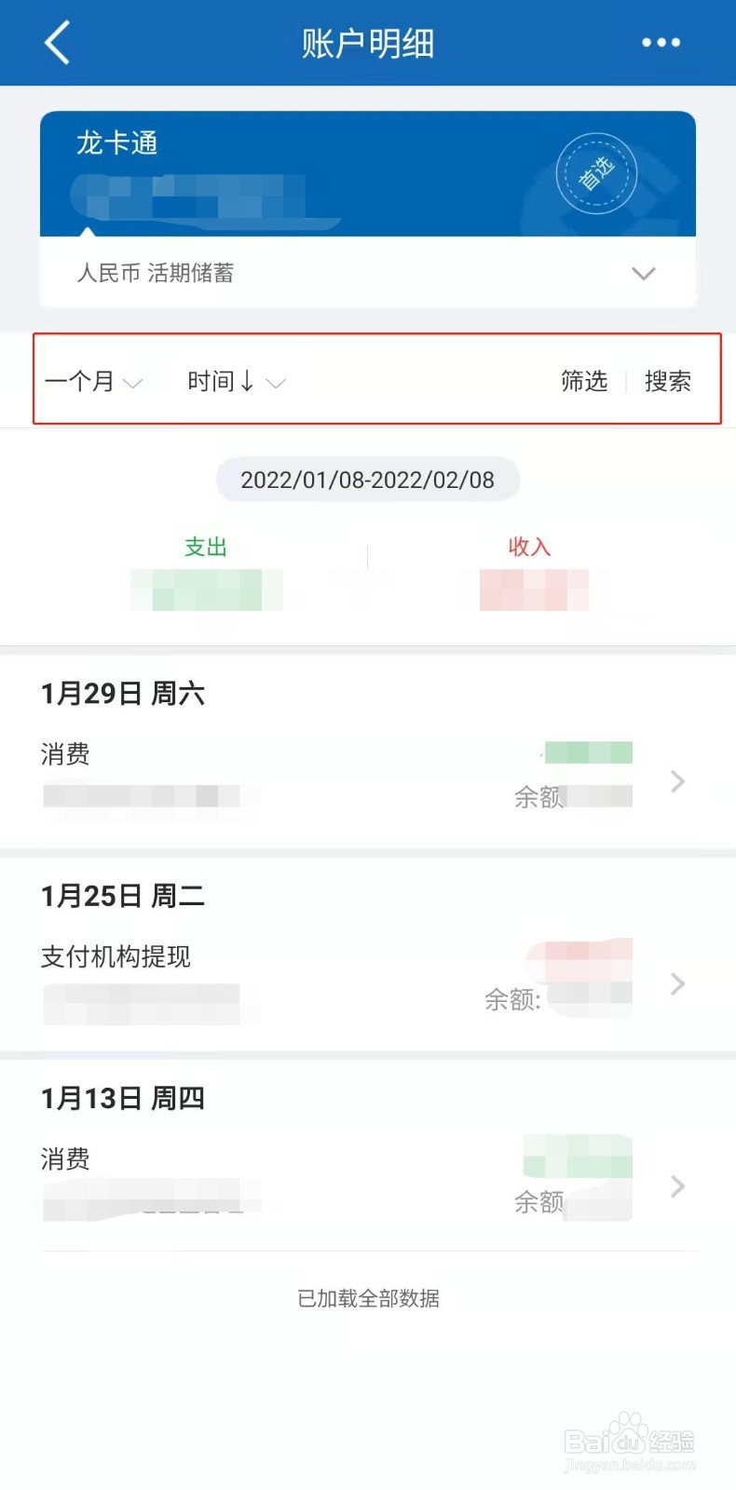Image resolution: width=736 pixels, height=1490 pixels.
Task: Open details arrow for 1月29日 消费
Action: pos(677,781)
